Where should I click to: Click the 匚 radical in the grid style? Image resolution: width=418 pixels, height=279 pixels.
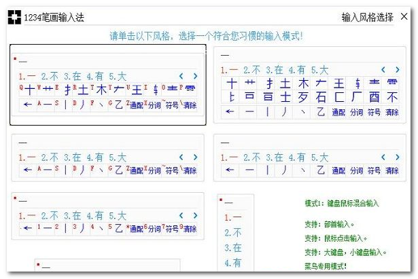point(338,97)
